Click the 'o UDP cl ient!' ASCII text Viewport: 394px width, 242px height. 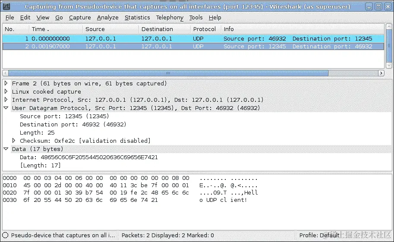tap(223, 200)
